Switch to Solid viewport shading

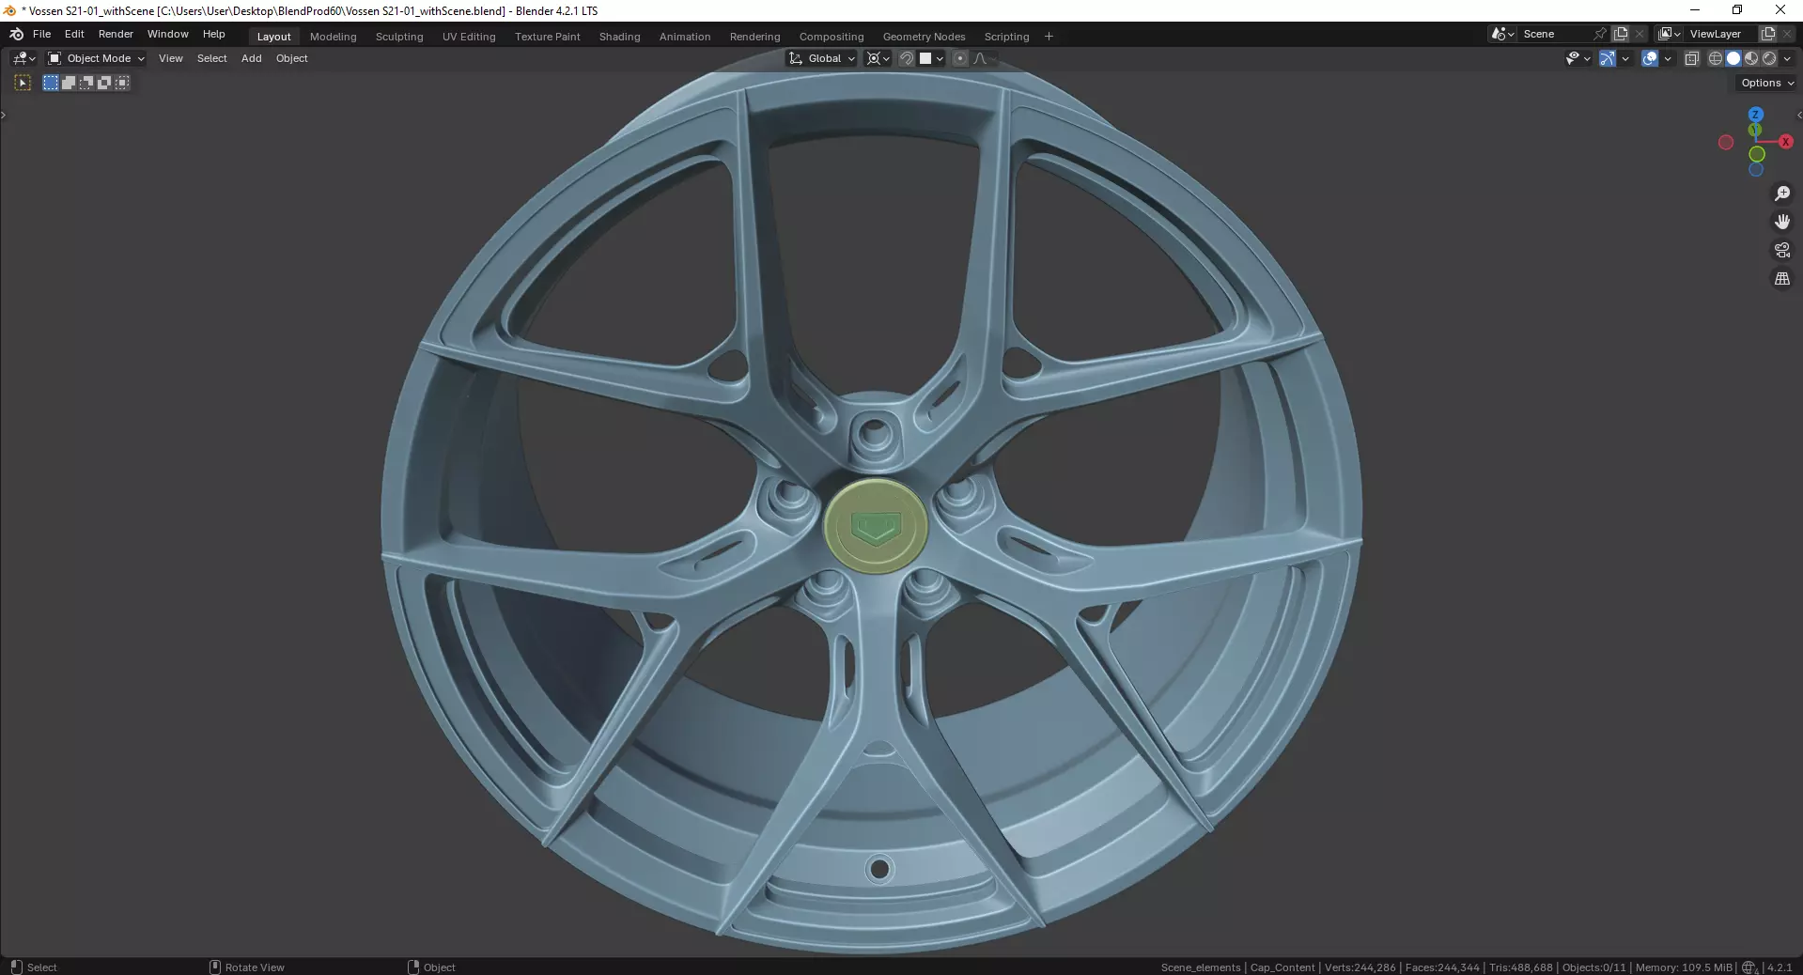point(1733,58)
